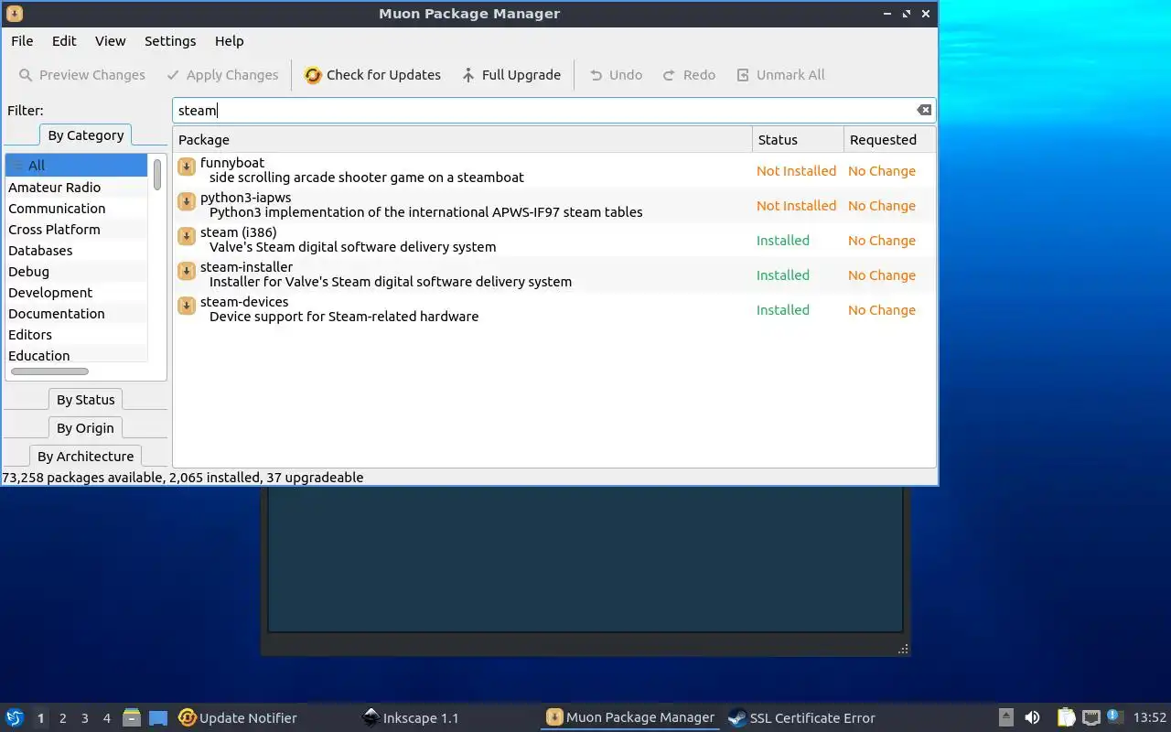This screenshot has height=732, width=1171.
Task: Click the packages available status bar text
Action: pos(182,478)
